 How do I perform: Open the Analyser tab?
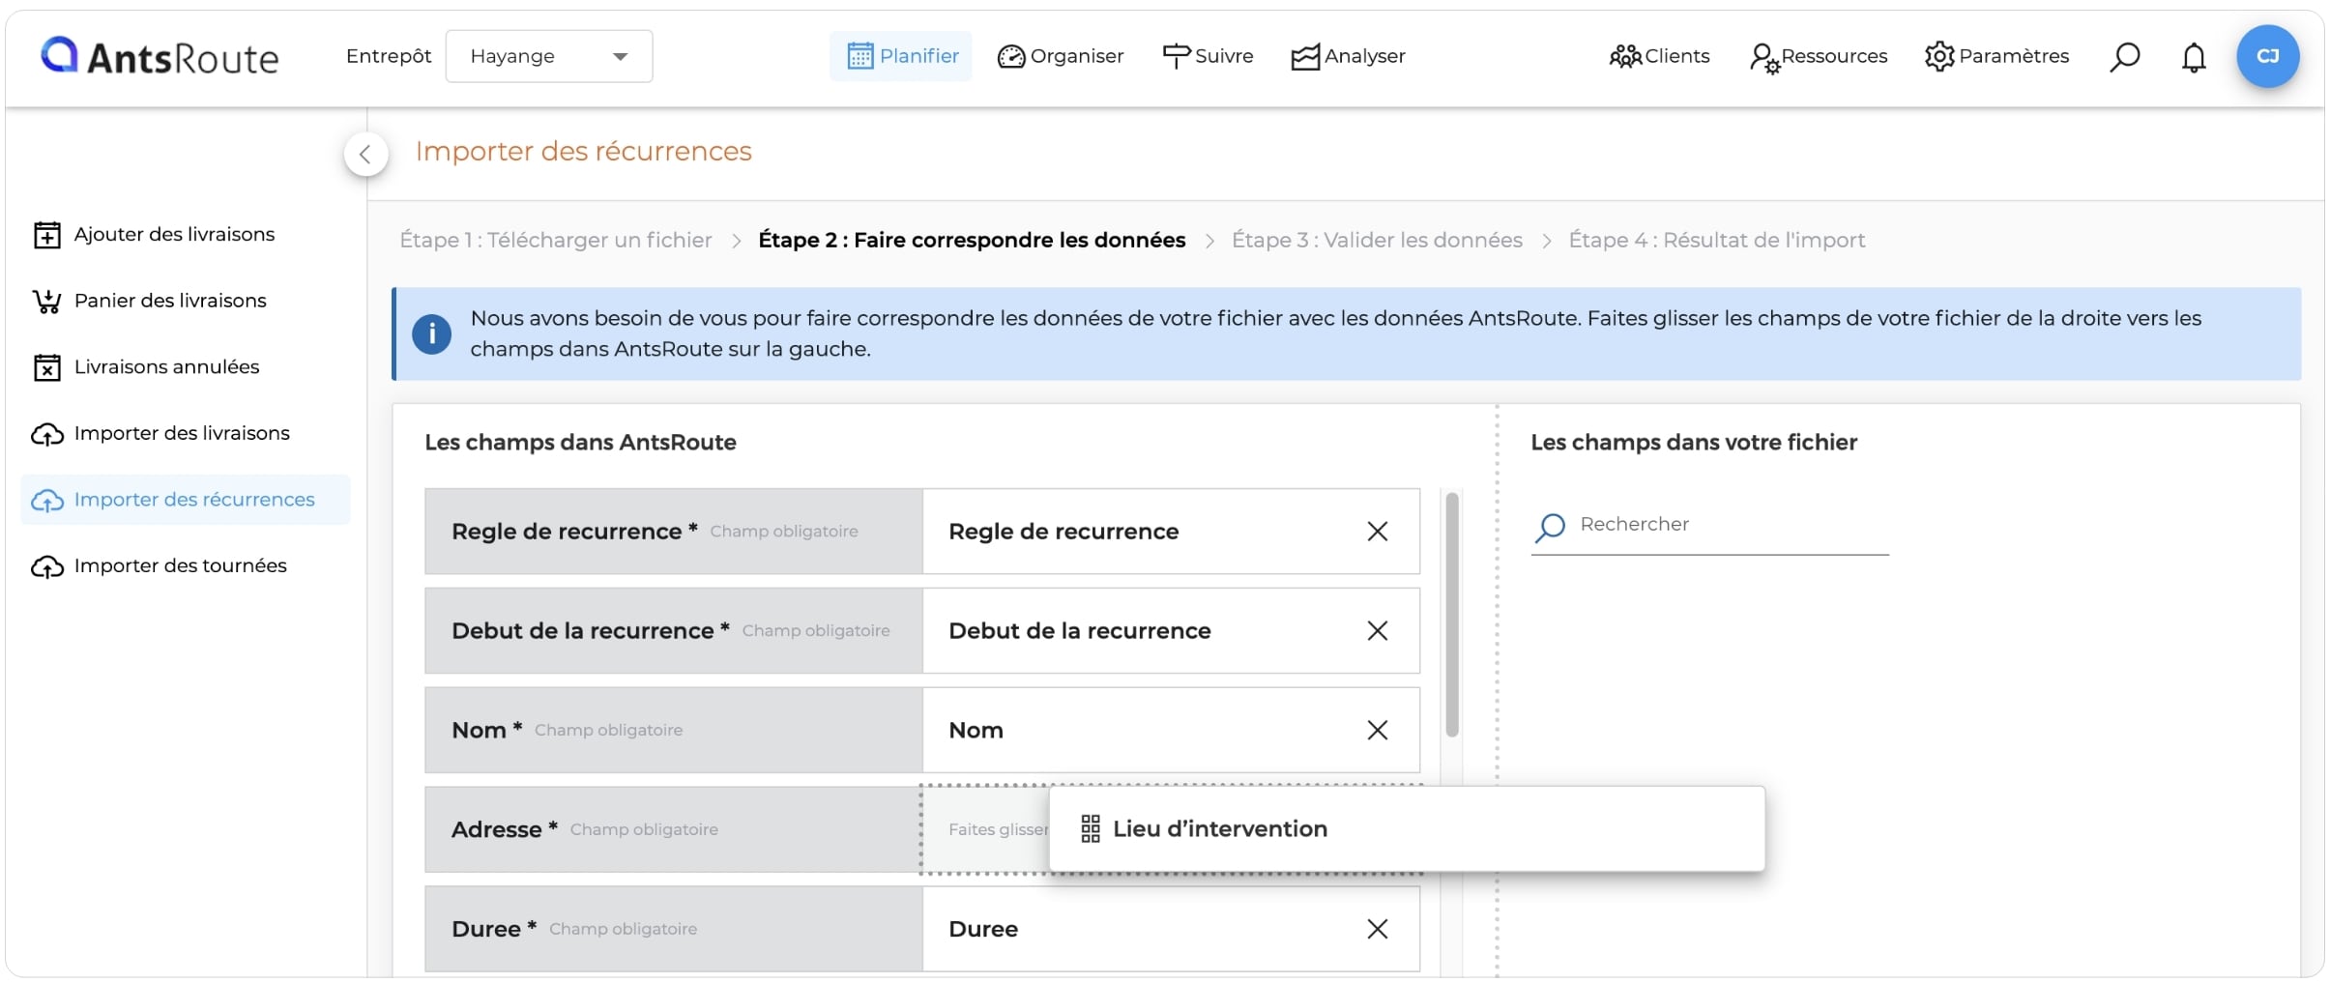coord(1348,56)
